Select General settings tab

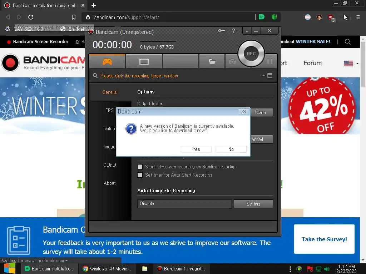tap(110, 92)
